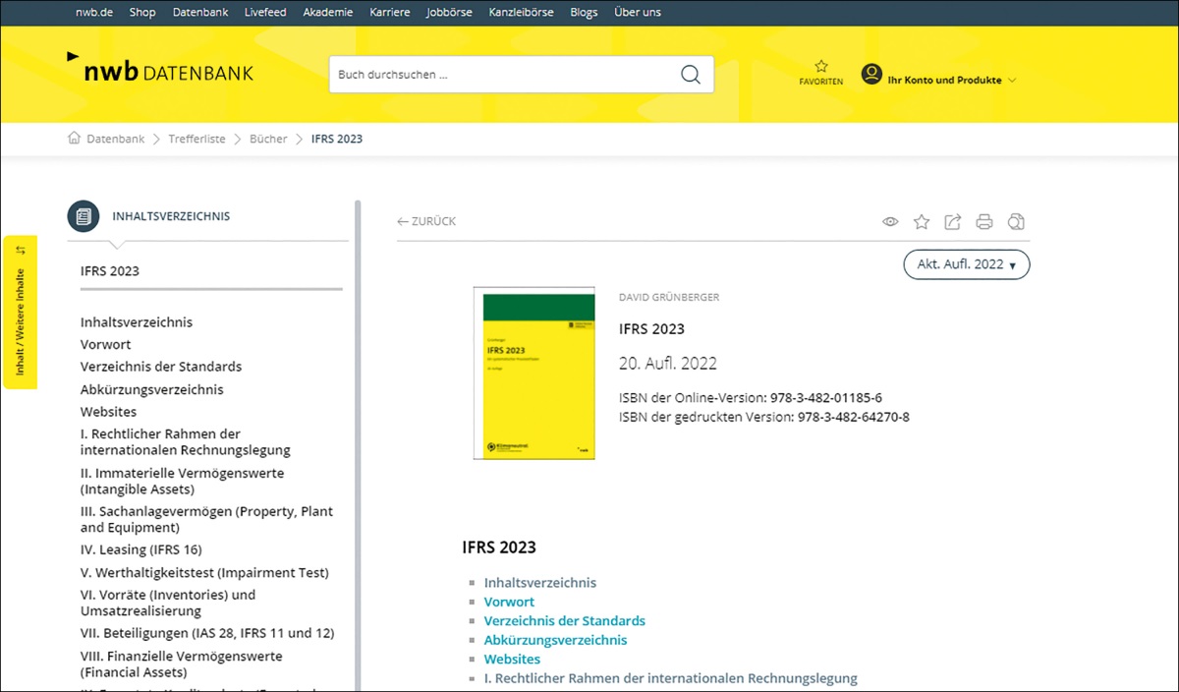Go back using the Zurück link
The width and height of the screenshot is (1179, 692).
pyautogui.click(x=426, y=222)
